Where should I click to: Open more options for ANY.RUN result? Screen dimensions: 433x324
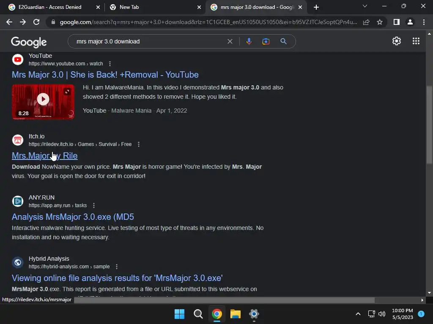pyautogui.click(x=94, y=205)
